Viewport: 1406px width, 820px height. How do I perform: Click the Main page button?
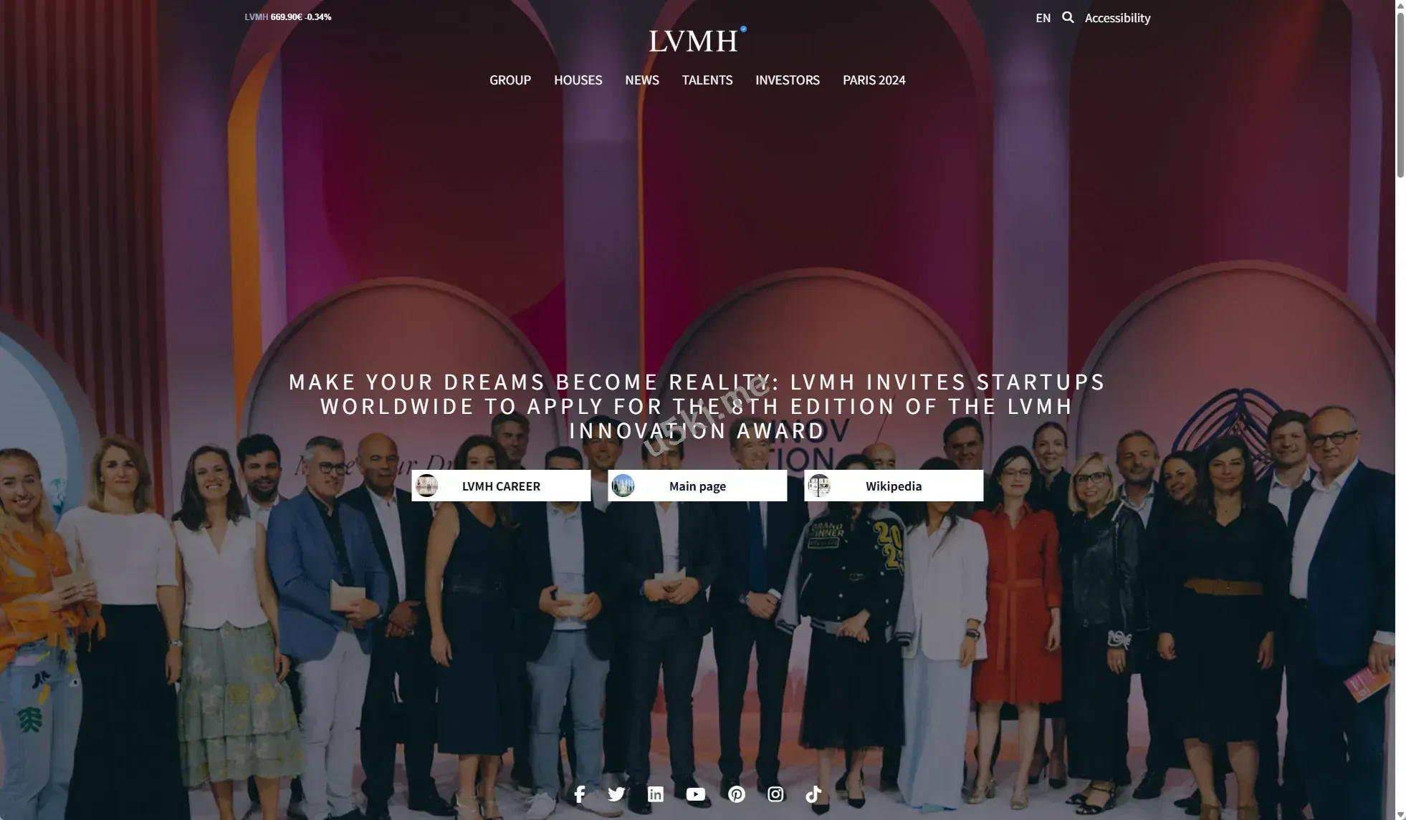[697, 486]
